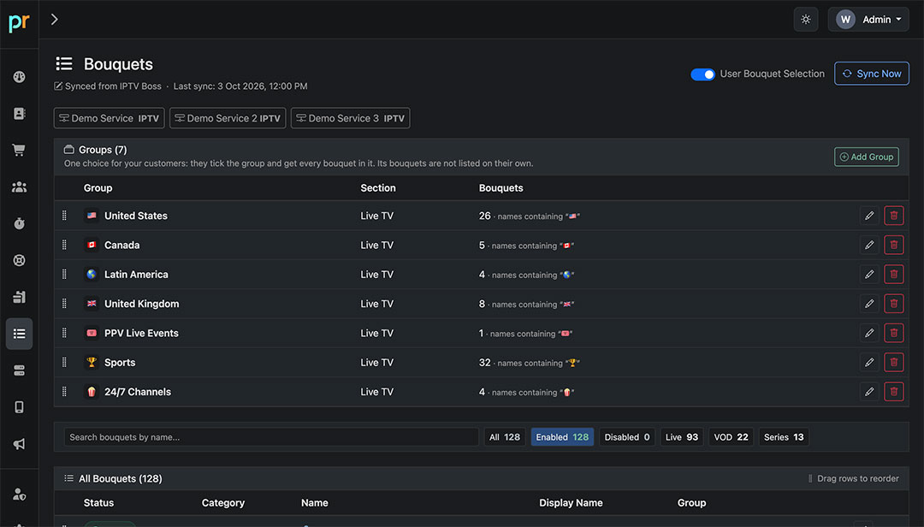924x527 pixels.
Task: Open the shopping cart sidebar icon
Action: [x=20, y=151]
